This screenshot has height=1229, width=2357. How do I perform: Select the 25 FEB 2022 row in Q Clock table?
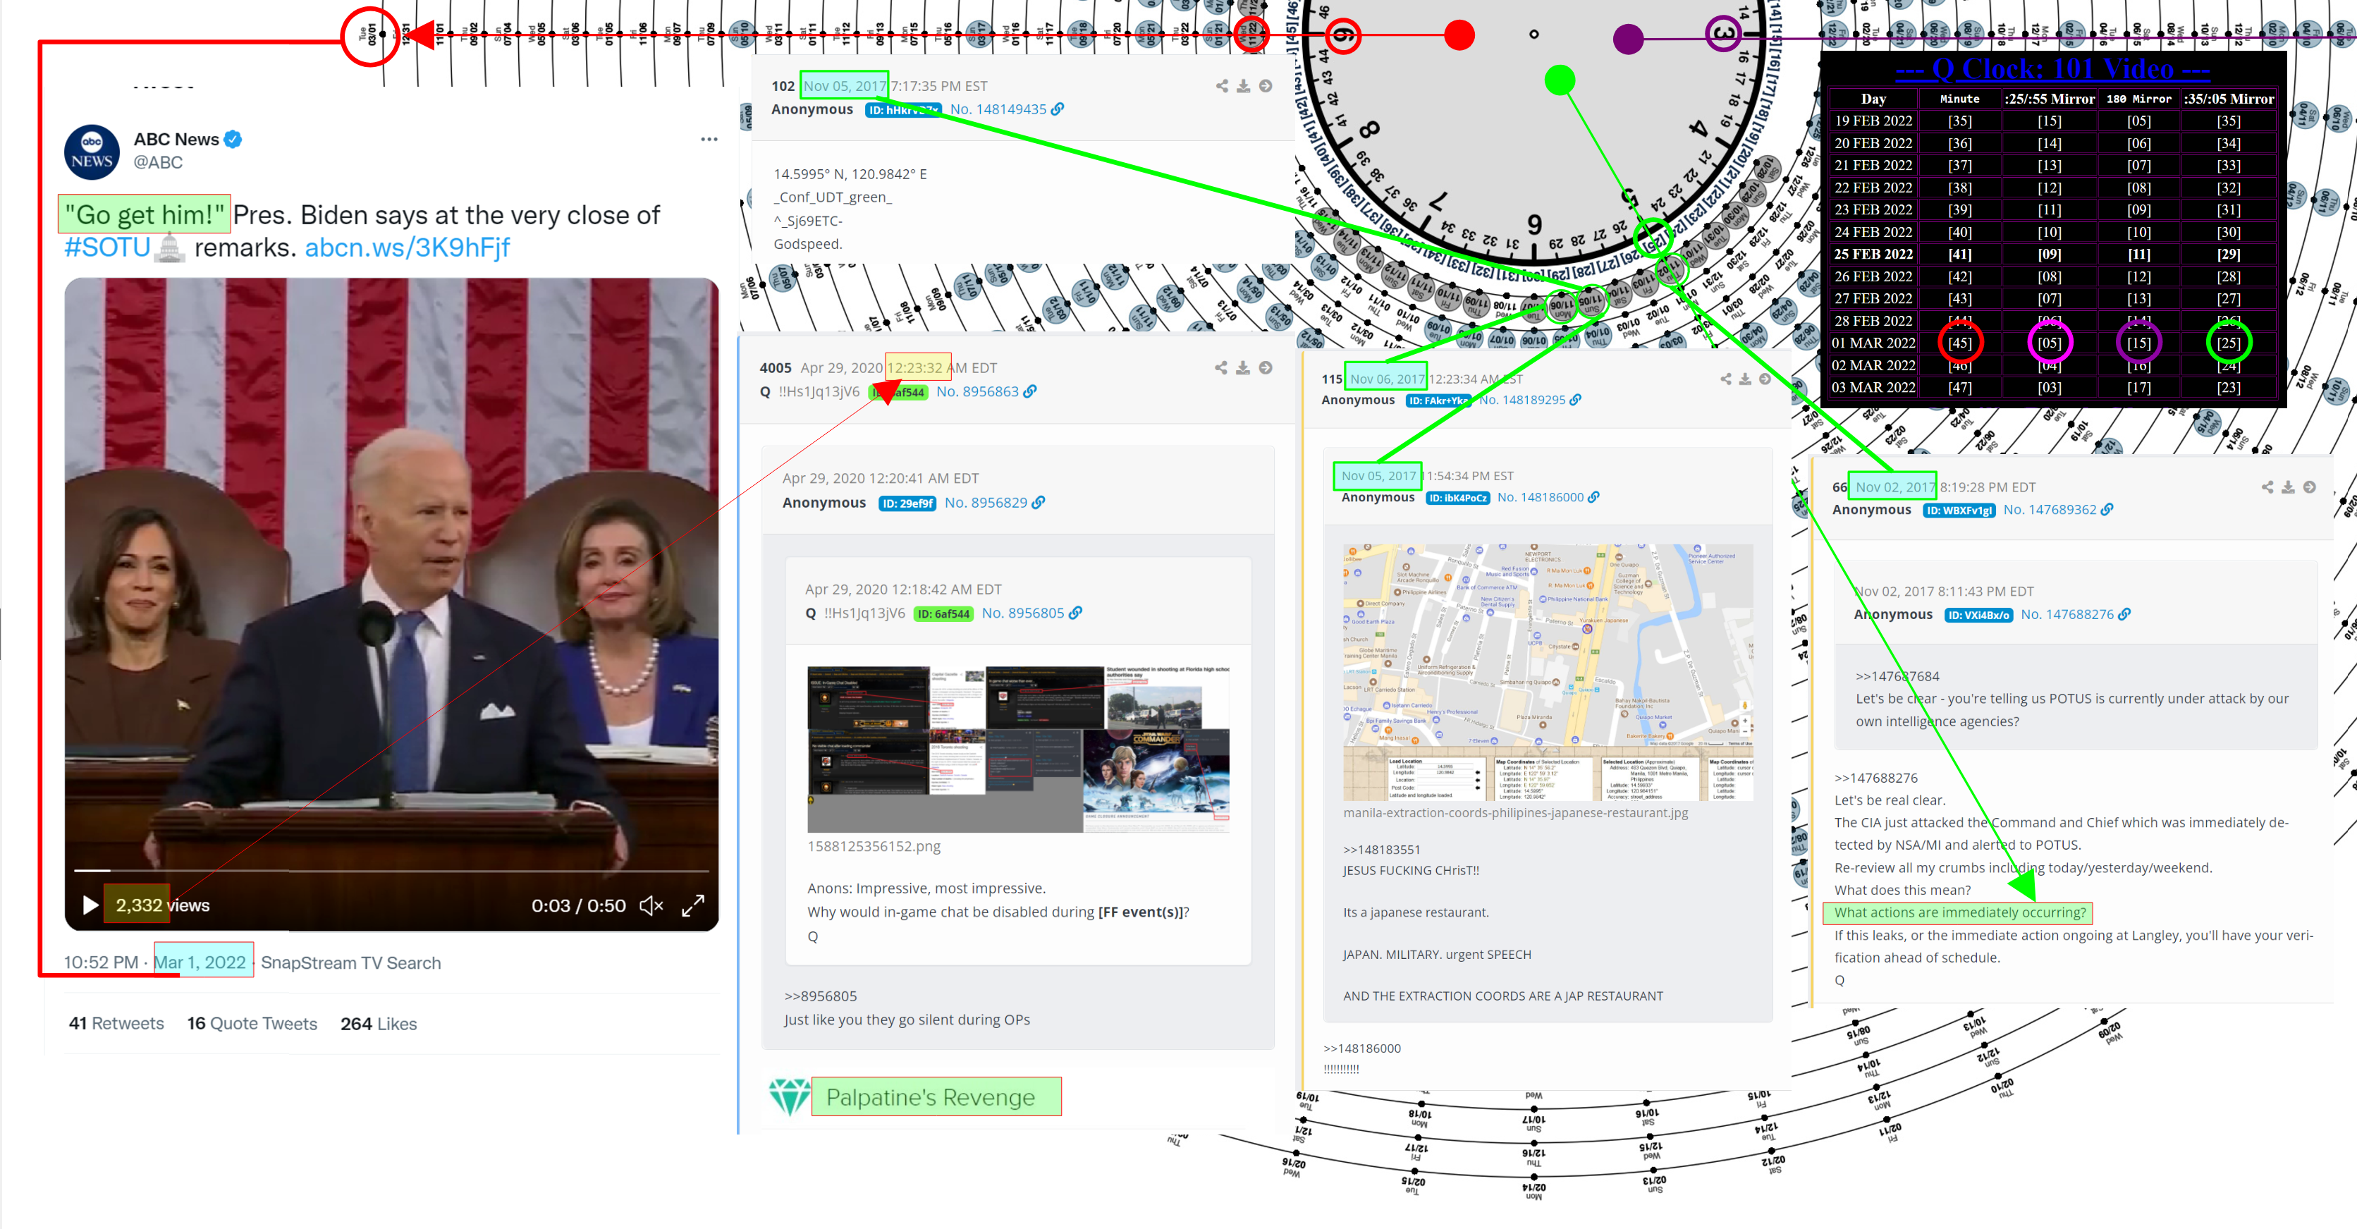tap(2052, 255)
